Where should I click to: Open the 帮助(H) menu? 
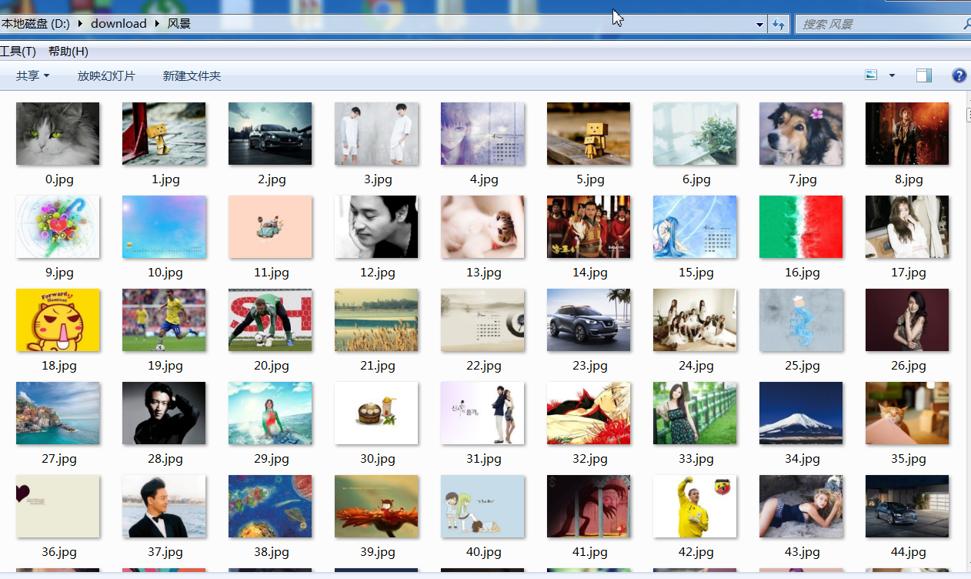click(68, 52)
